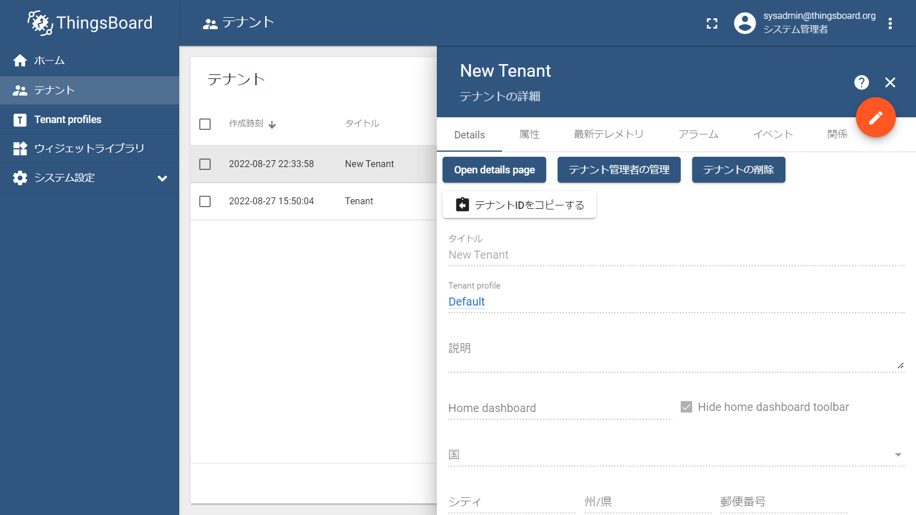Open help for tenant details
Image resolution: width=916 pixels, height=515 pixels.
click(861, 82)
